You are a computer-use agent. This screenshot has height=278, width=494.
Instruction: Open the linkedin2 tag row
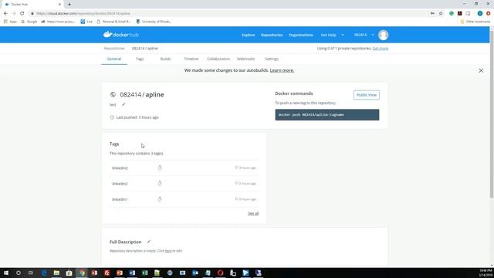coord(184,184)
